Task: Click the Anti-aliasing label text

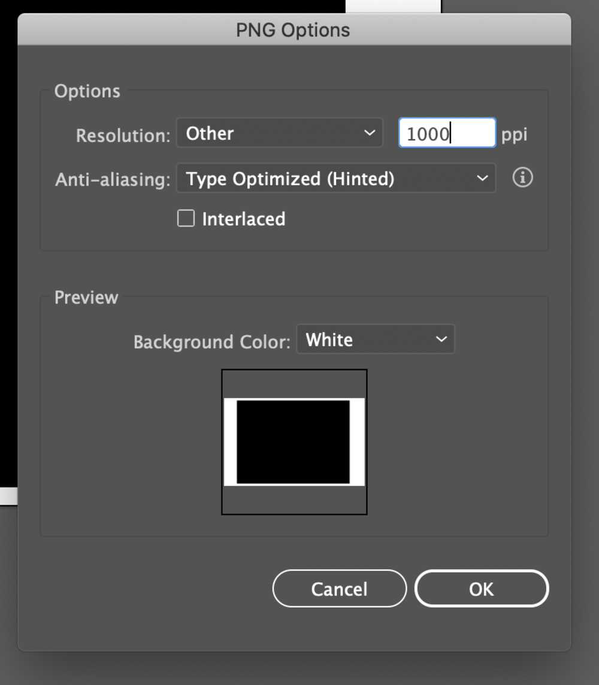Action: point(113,180)
